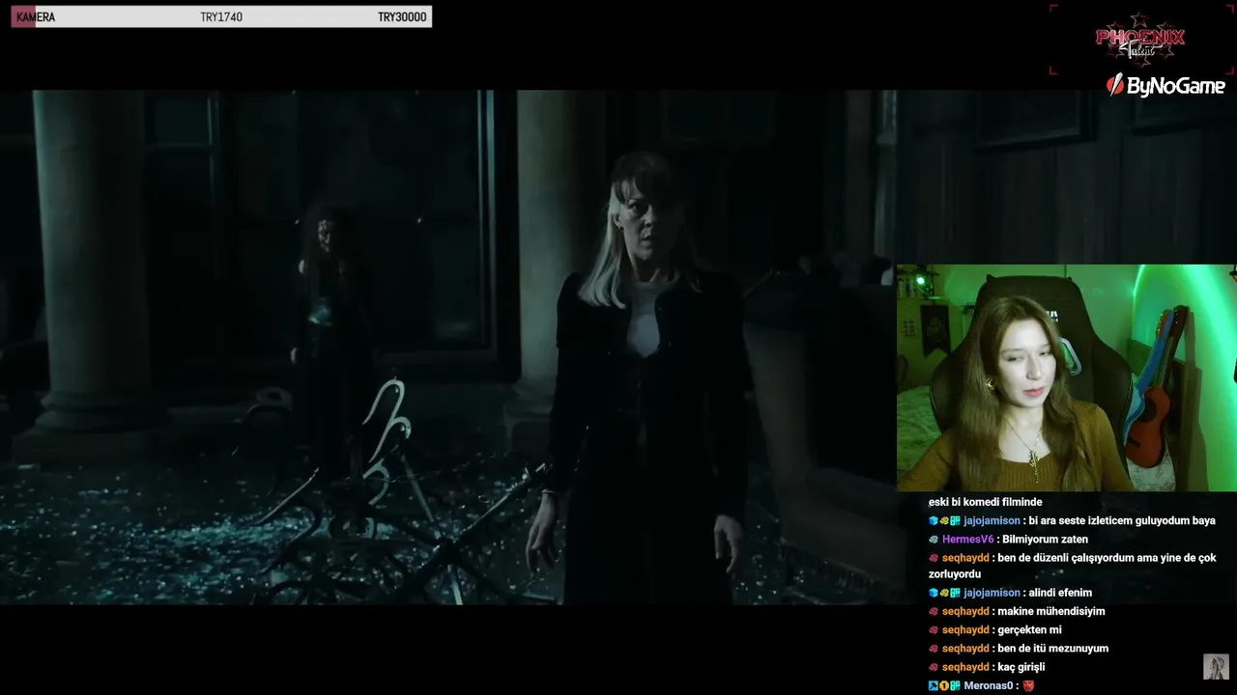Click the red badge beside 'ben de itü mezunuyum'
The width and height of the screenshot is (1237, 695).
tap(934, 649)
